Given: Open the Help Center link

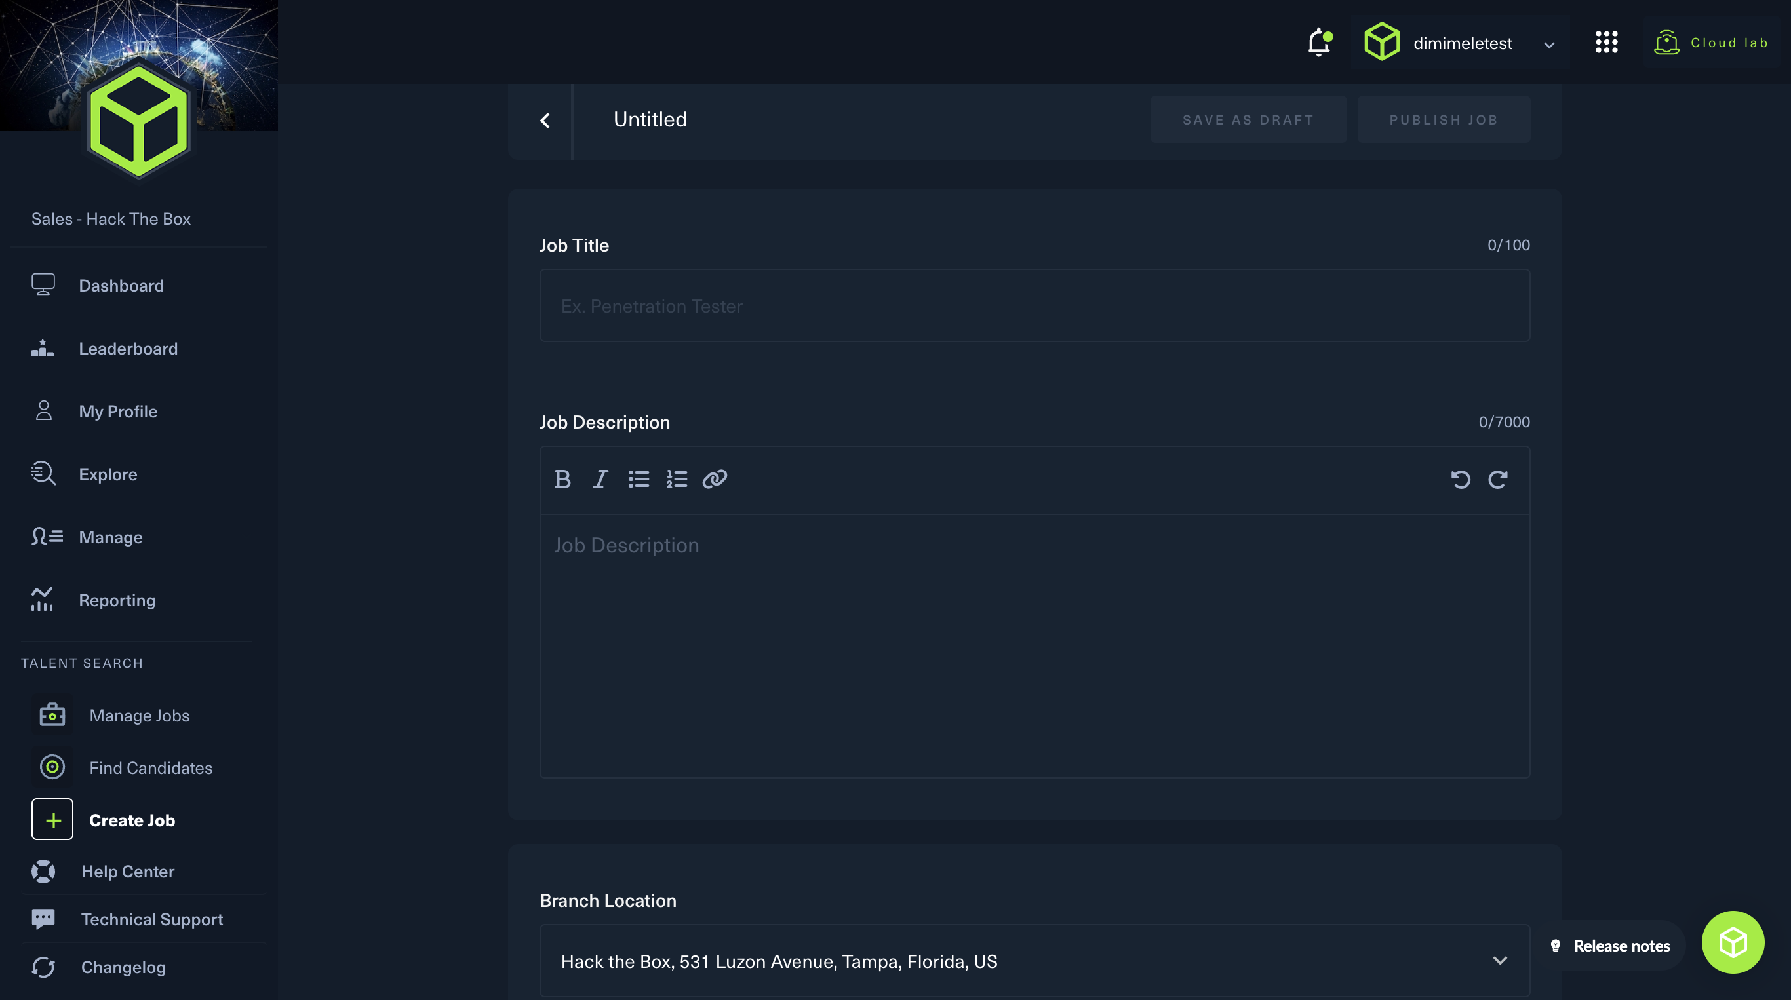Looking at the screenshot, I should coord(128,872).
